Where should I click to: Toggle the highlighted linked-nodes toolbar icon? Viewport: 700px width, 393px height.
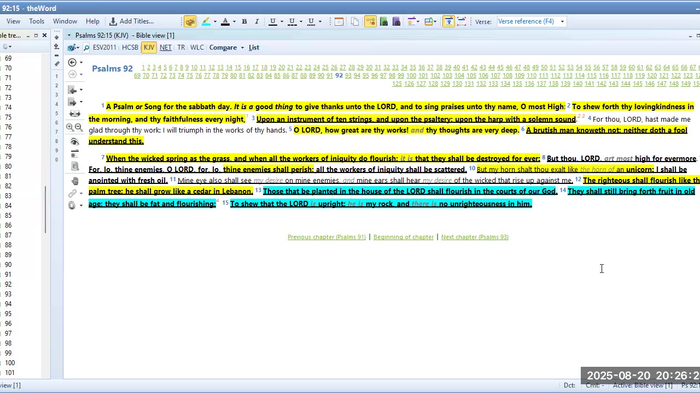click(370, 21)
